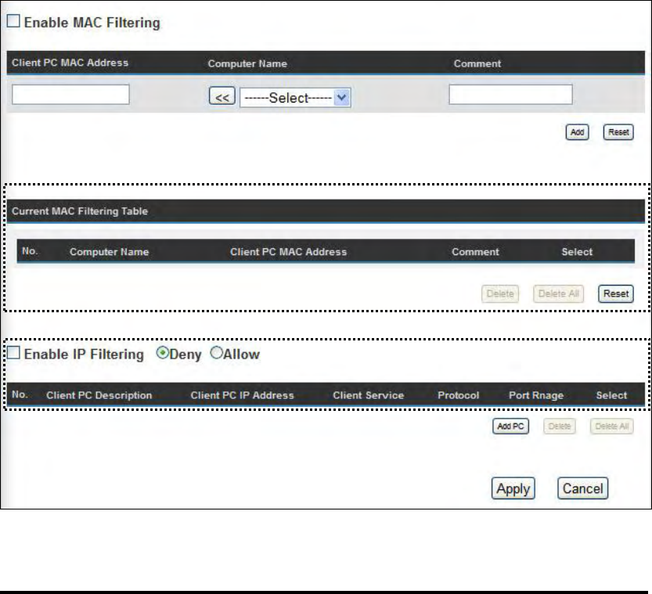The height and width of the screenshot is (594, 652).
Task: Click Delete below the IP filtering table
Action: [x=560, y=426]
